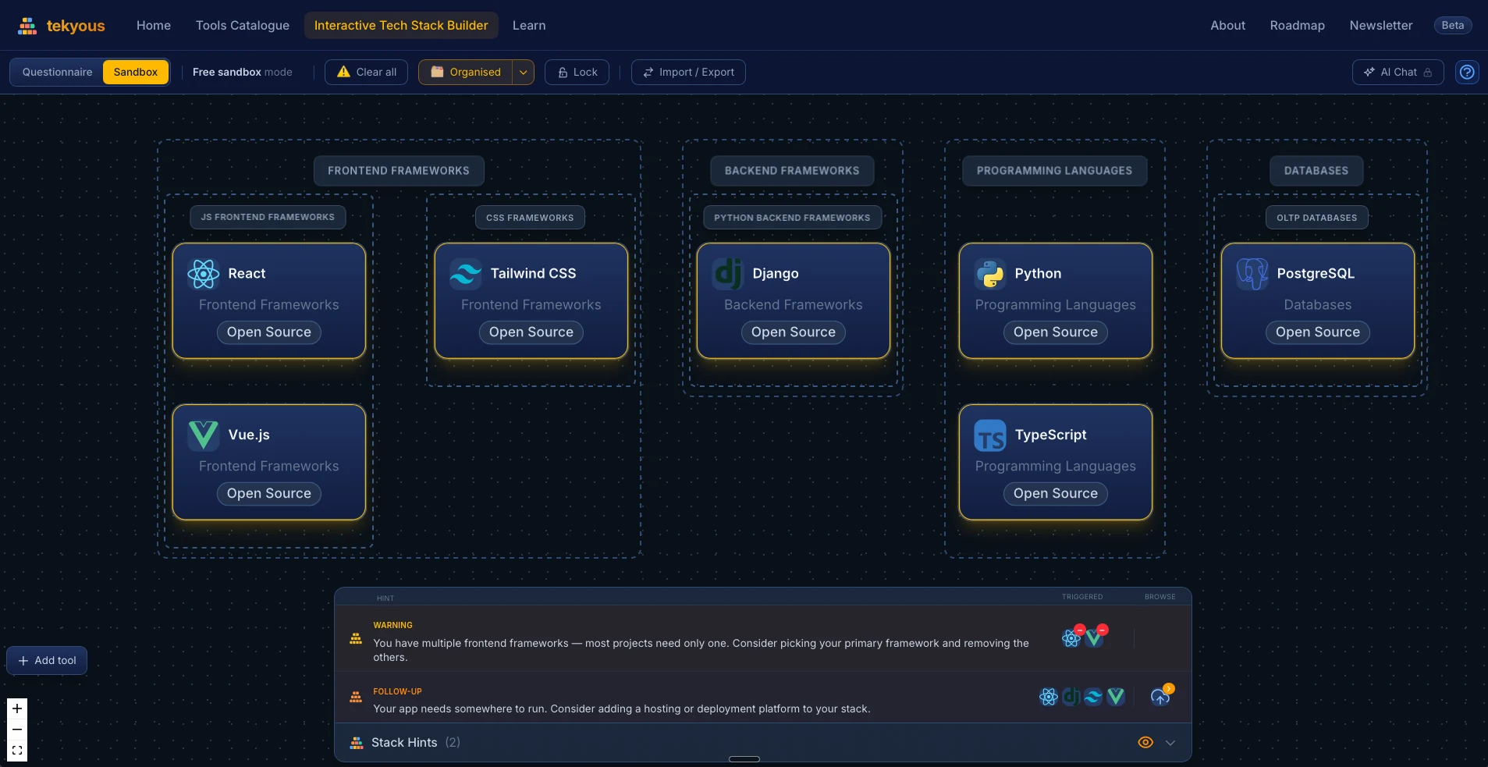Click the TypeScript card logo
1488x767 pixels.
coord(990,435)
